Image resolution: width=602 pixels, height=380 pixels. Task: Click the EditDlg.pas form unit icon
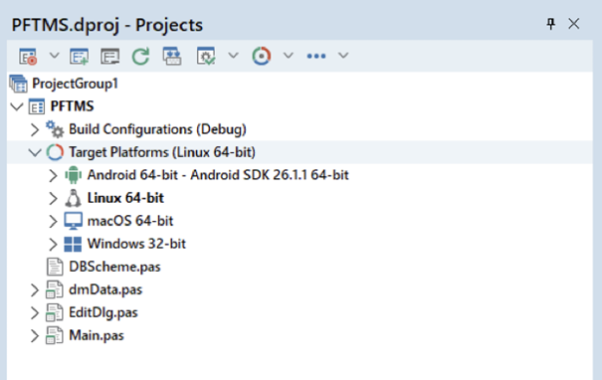pos(55,312)
